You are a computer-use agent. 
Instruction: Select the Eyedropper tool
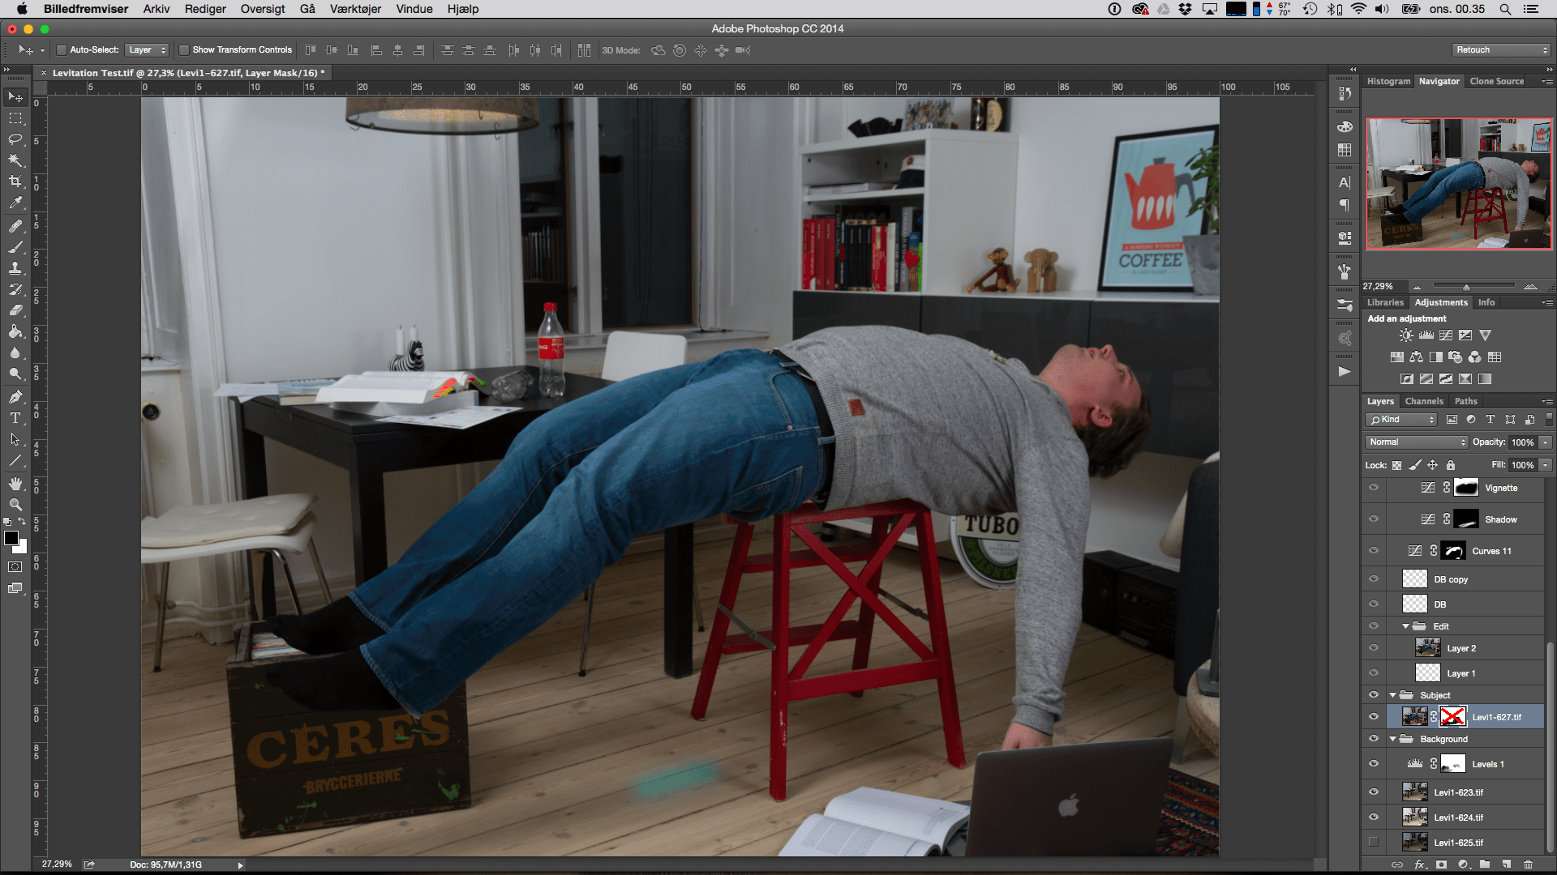15,203
